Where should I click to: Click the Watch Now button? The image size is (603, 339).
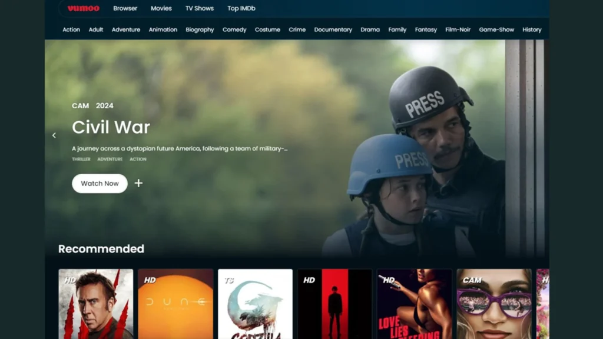click(99, 183)
